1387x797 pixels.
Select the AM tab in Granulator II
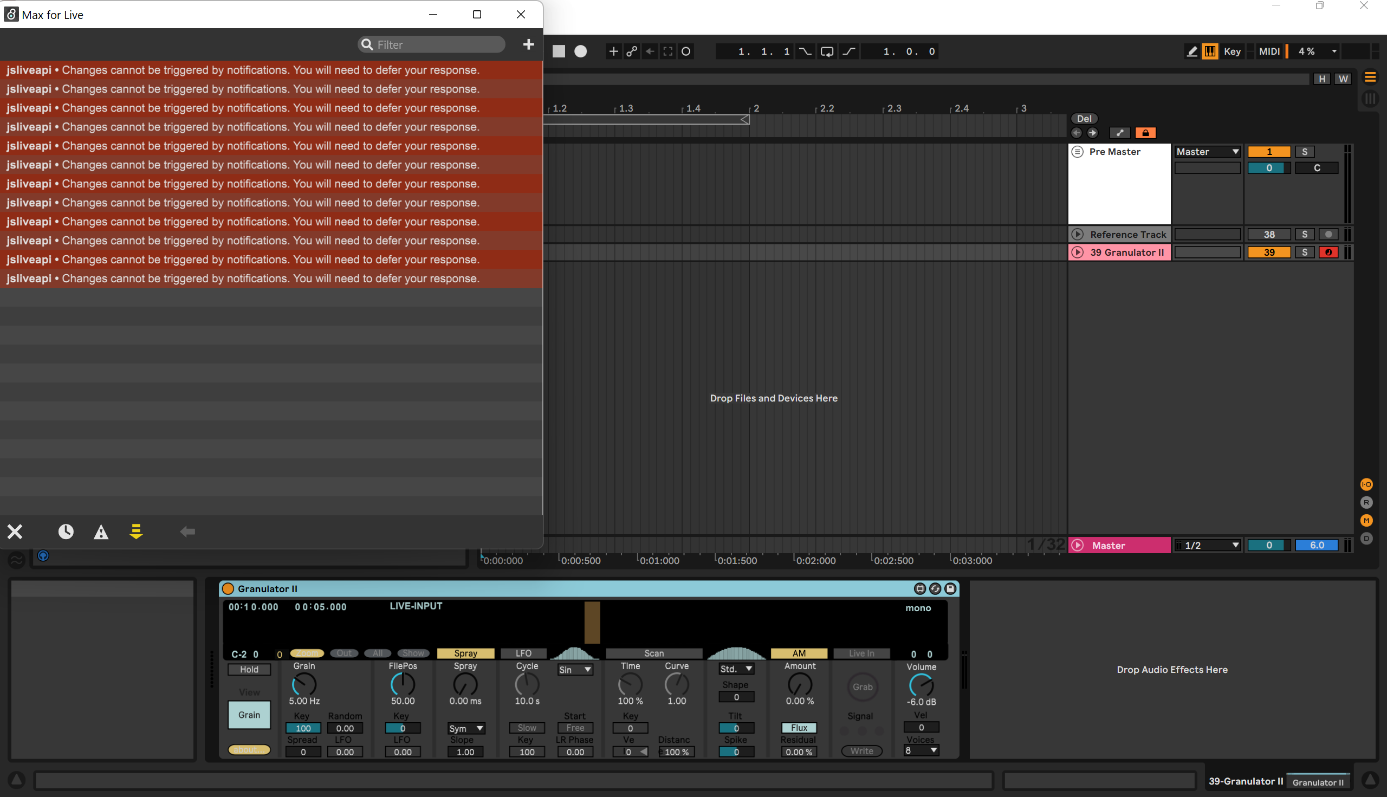(799, 653)
